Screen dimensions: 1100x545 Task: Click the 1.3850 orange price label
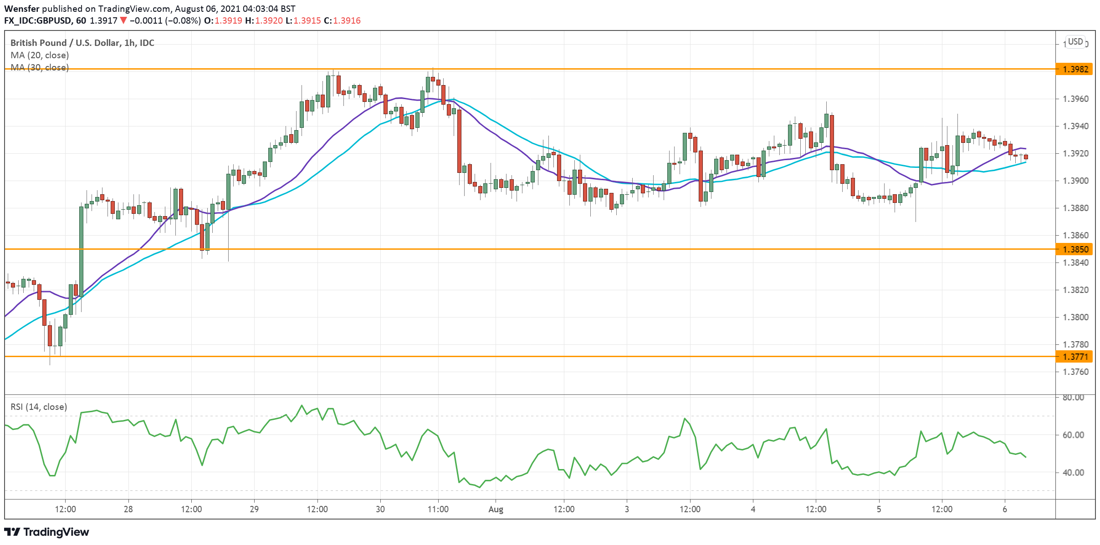pyautogui.click(x=1074, y=249)
